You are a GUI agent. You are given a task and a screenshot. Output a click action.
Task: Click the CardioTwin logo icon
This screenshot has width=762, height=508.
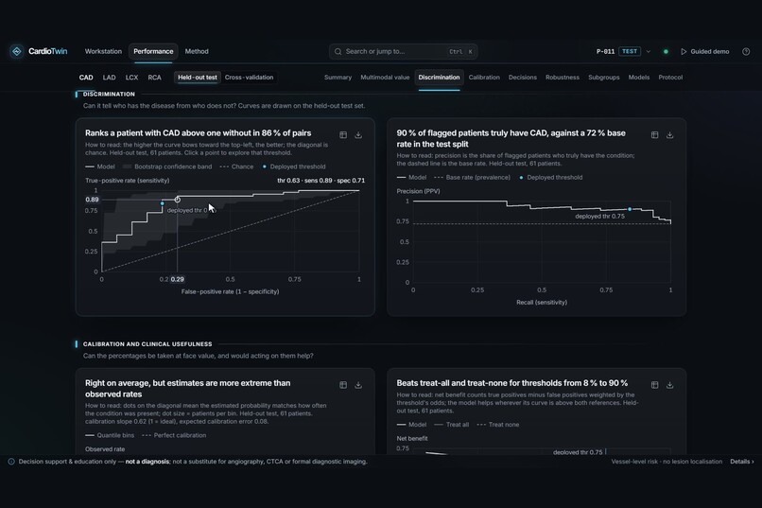tap(17, 51)
